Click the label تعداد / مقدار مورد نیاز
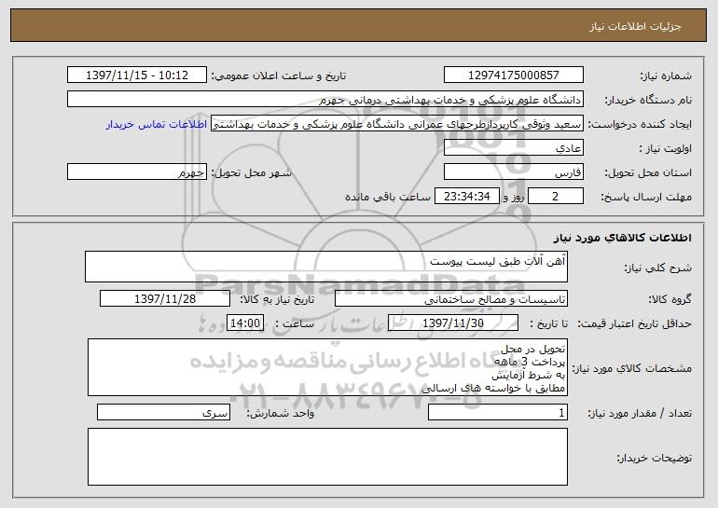 [x=640, y=413]
